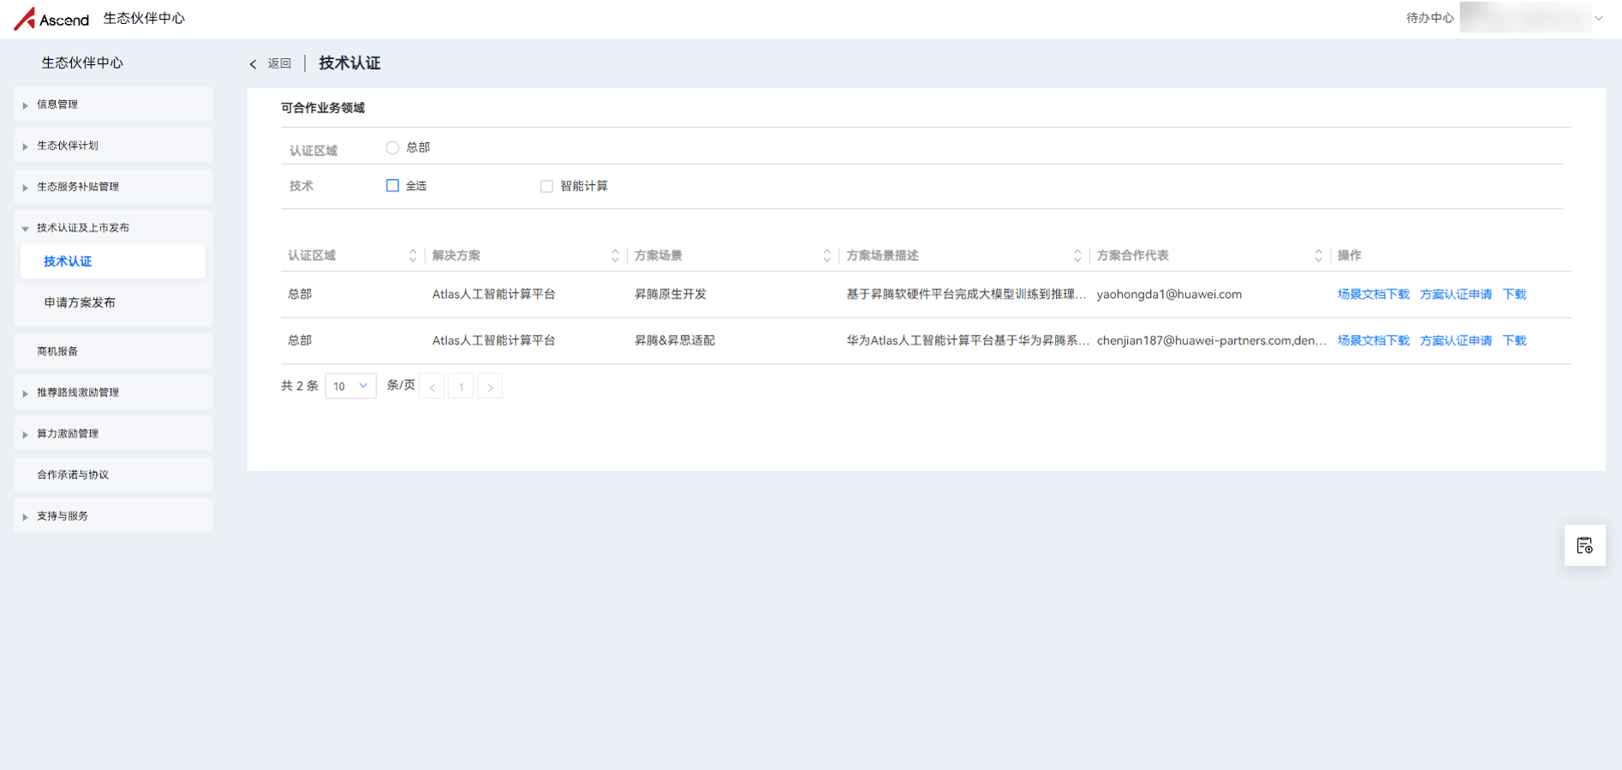1622x770 pixels.
Task: Sort by 认证区域 column arrows
Action: click(413, 255)
